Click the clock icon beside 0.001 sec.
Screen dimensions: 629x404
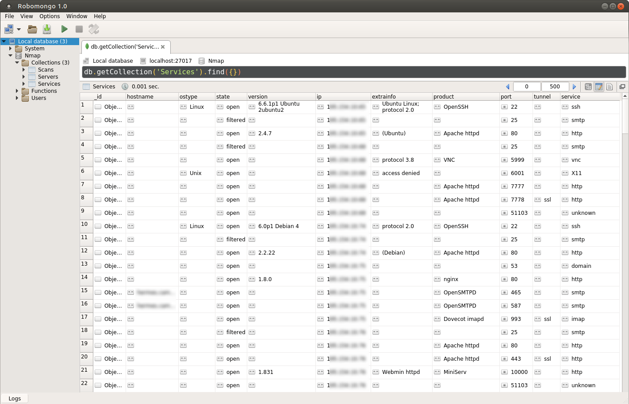(125, 87)
